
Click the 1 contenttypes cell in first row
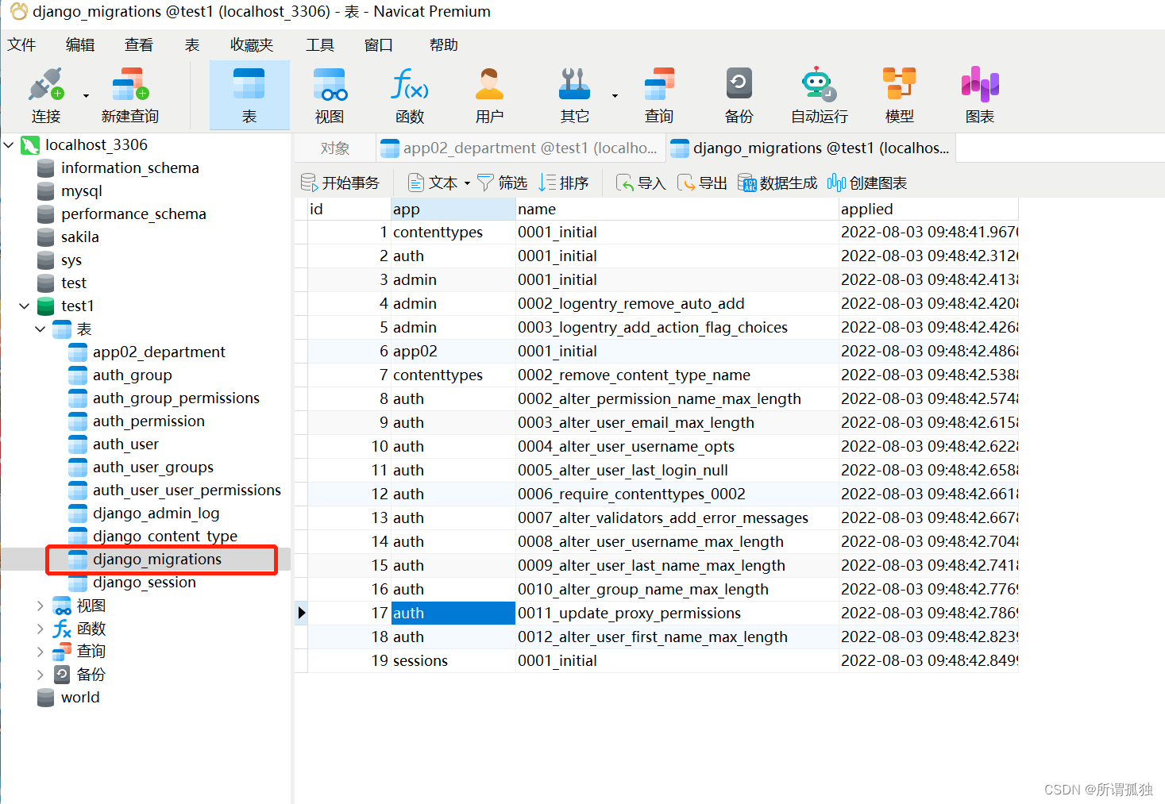[453, 233]
